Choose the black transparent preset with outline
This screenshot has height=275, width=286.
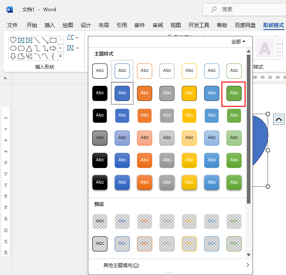click(100, 243)
